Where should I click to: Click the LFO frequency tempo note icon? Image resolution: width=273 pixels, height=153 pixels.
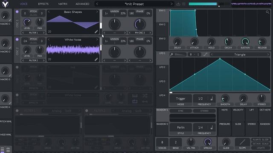tap(212, 99)
